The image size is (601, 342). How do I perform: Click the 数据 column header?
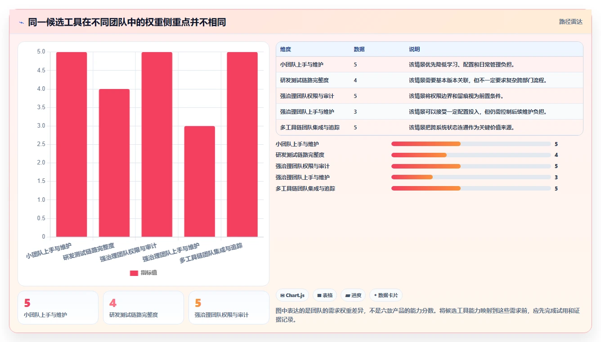coord(359,49)
